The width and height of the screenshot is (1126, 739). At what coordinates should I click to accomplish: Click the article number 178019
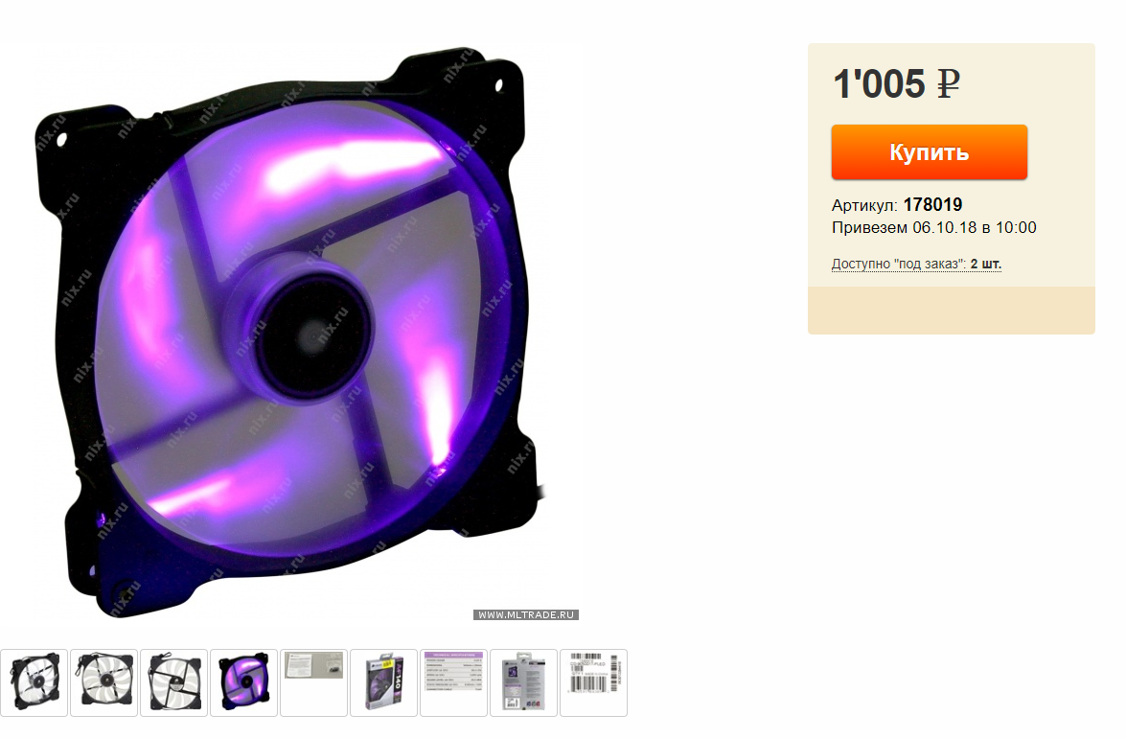point(932,205)
